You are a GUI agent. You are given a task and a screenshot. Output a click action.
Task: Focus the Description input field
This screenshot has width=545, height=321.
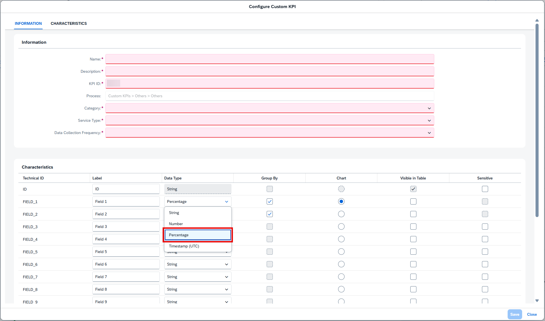pyautogui.click(x=270, y=71)
